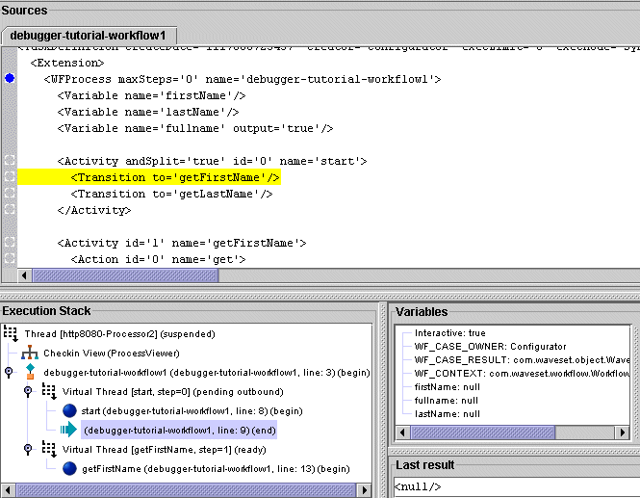Click the Transition to='getLastName' source line

coord(171,194)
